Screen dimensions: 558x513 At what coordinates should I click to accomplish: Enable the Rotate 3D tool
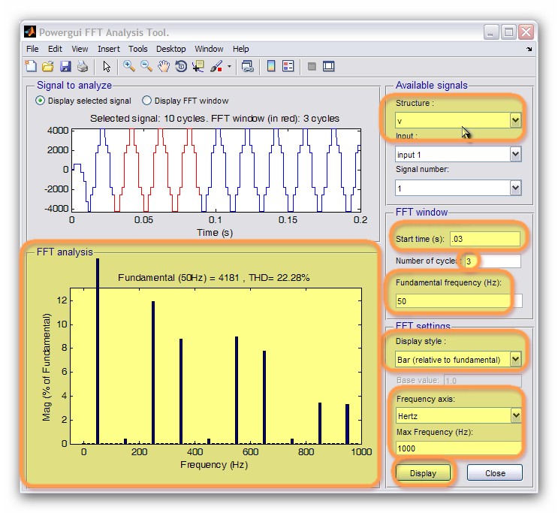pos(181,67)
